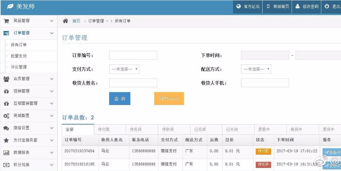Click the orange 导出excel button

(x=169, y=99)
